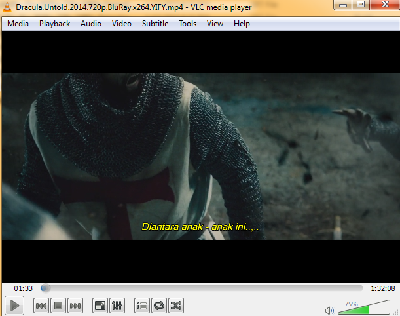400x316 pixels.
Task: Open the Tools menu
Action: 187,24
